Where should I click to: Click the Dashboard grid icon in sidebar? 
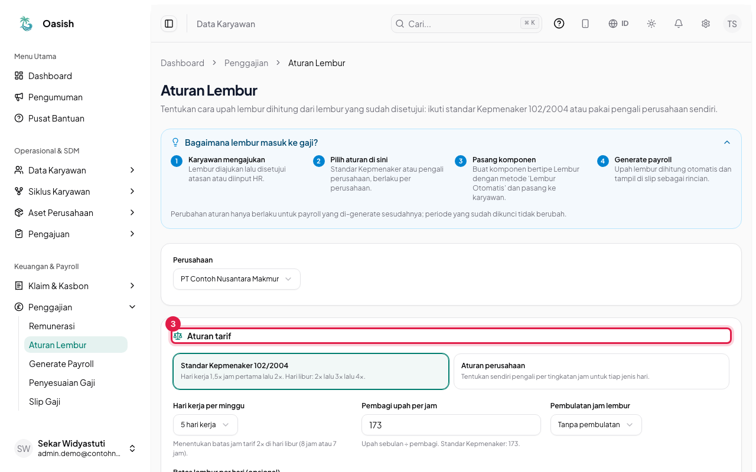tap(19, 76)
